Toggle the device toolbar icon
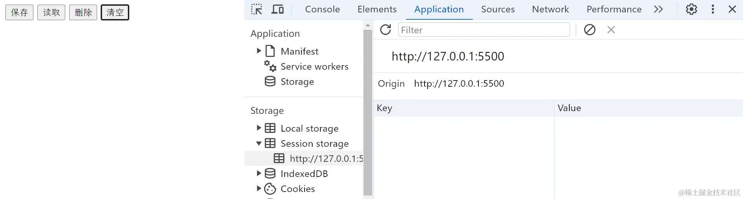The height and width of the screenshot is (199, 743). tap(277, 9)
